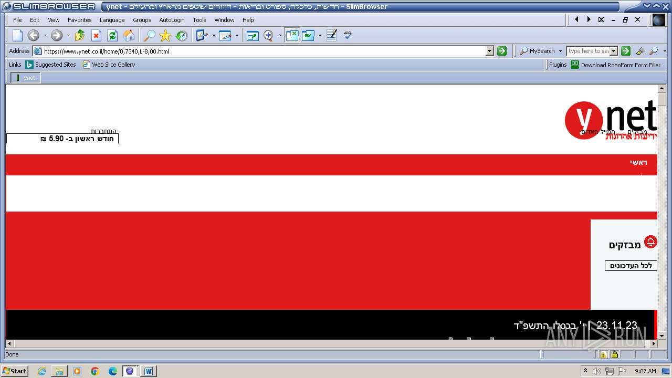Open the Help menu

tap(248, 20)
